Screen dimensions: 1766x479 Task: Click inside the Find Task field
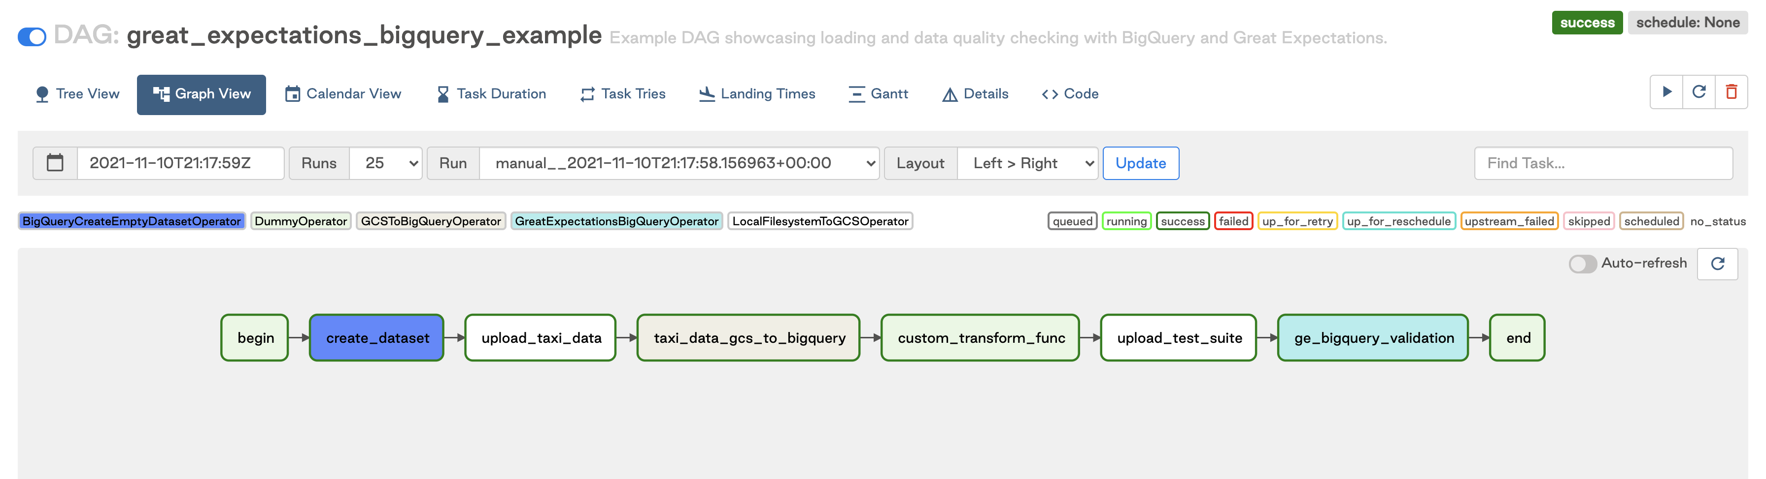1604,163
